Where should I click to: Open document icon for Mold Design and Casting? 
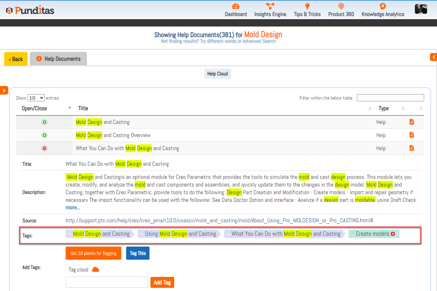pyautogui.click(x=412, y=122)
